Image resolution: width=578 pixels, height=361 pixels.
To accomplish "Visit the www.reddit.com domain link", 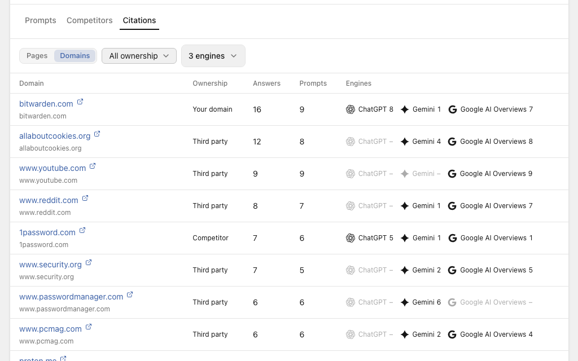I will [x=49, y=200].
